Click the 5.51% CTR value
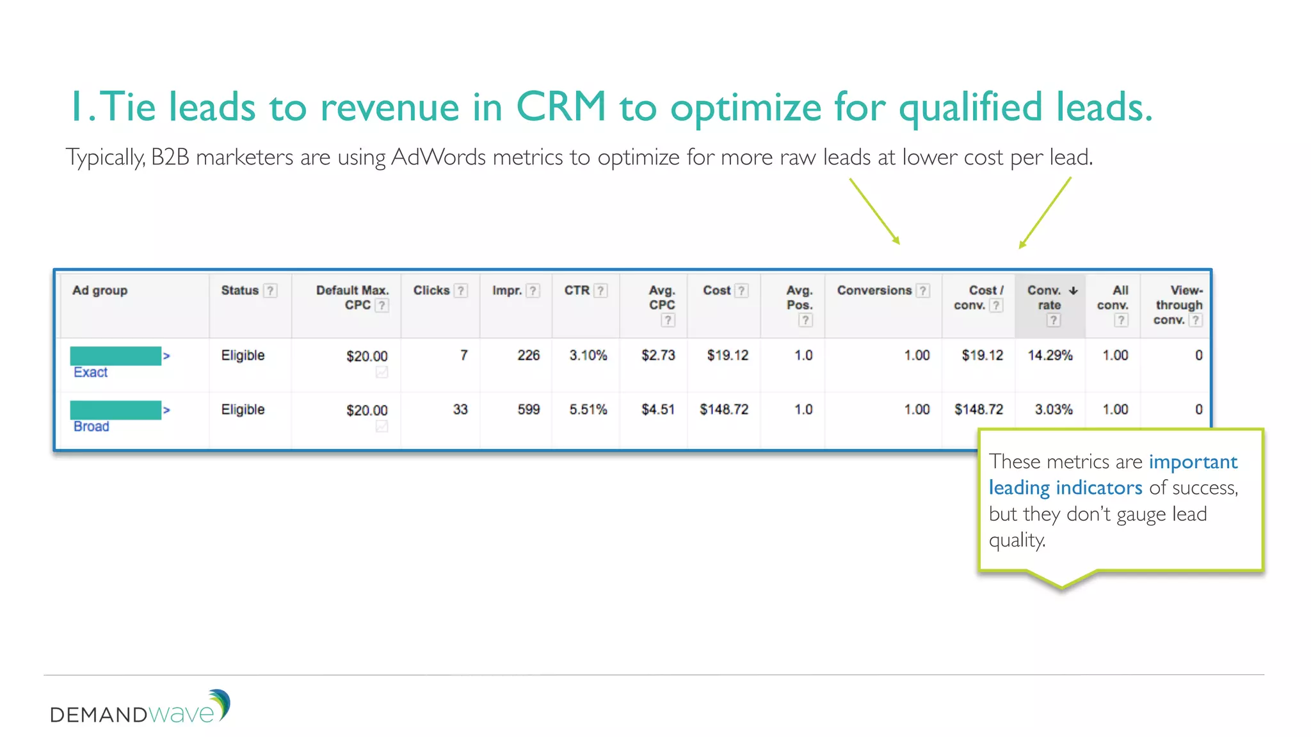 588,410
